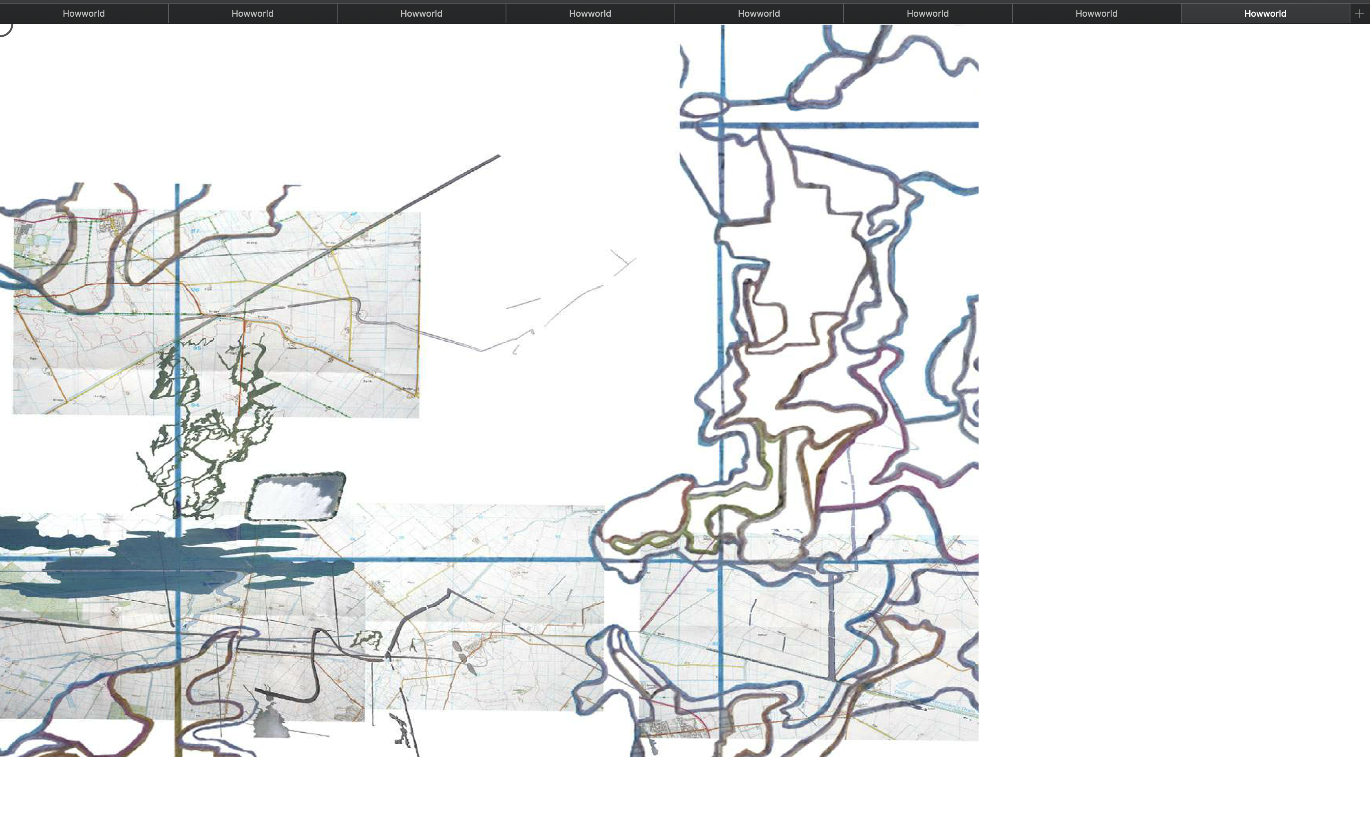Click the cloud-filled rounded rectangle image
Image resolution: width=1370 pixels, height=828 pixels.
point(295,496)
